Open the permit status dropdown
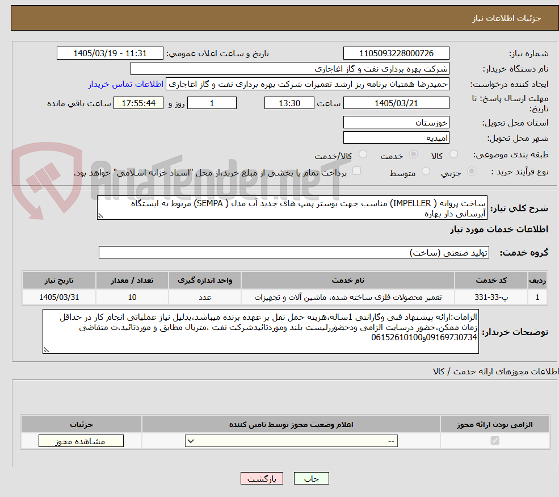 291,441
